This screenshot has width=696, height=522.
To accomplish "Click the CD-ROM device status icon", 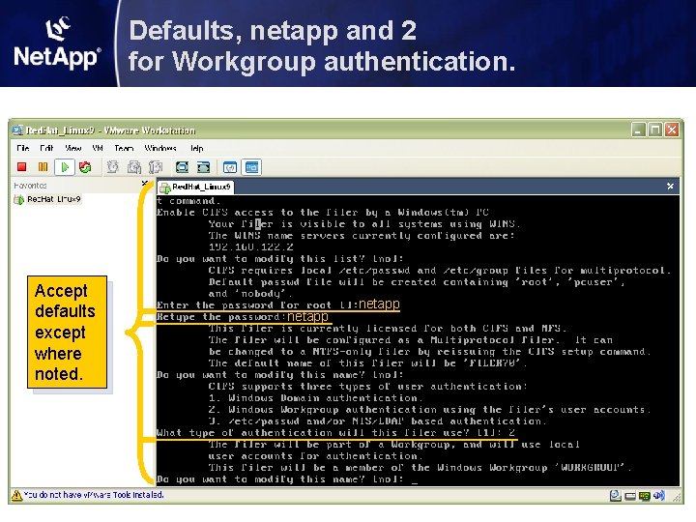I will point(615,495).
